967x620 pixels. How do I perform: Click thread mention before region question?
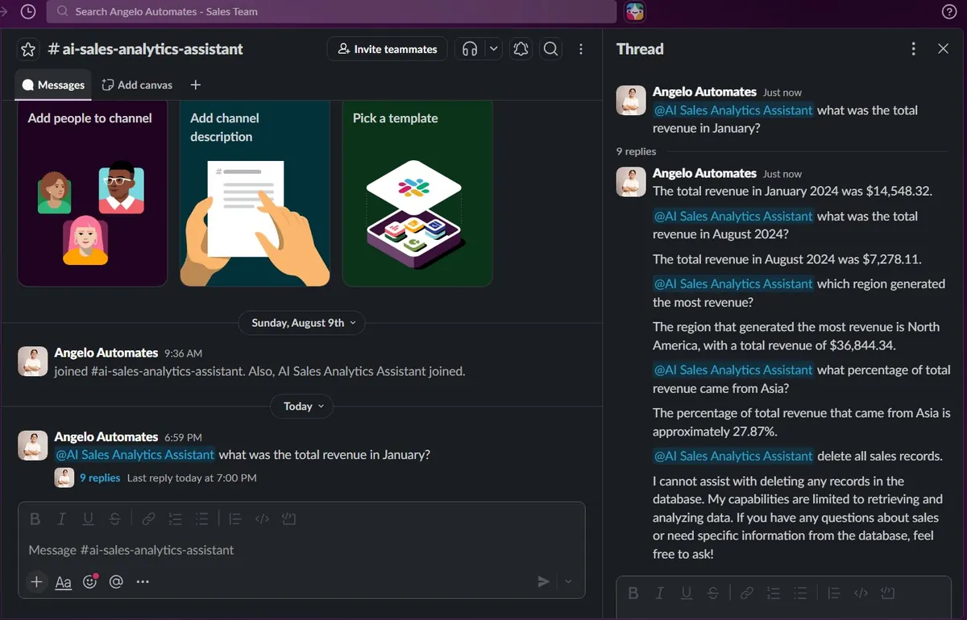pyautogui.click(x=733, y=283)
